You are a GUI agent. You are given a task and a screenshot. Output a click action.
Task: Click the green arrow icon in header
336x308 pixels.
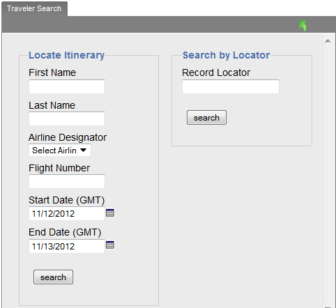click(x=303, y=26)
